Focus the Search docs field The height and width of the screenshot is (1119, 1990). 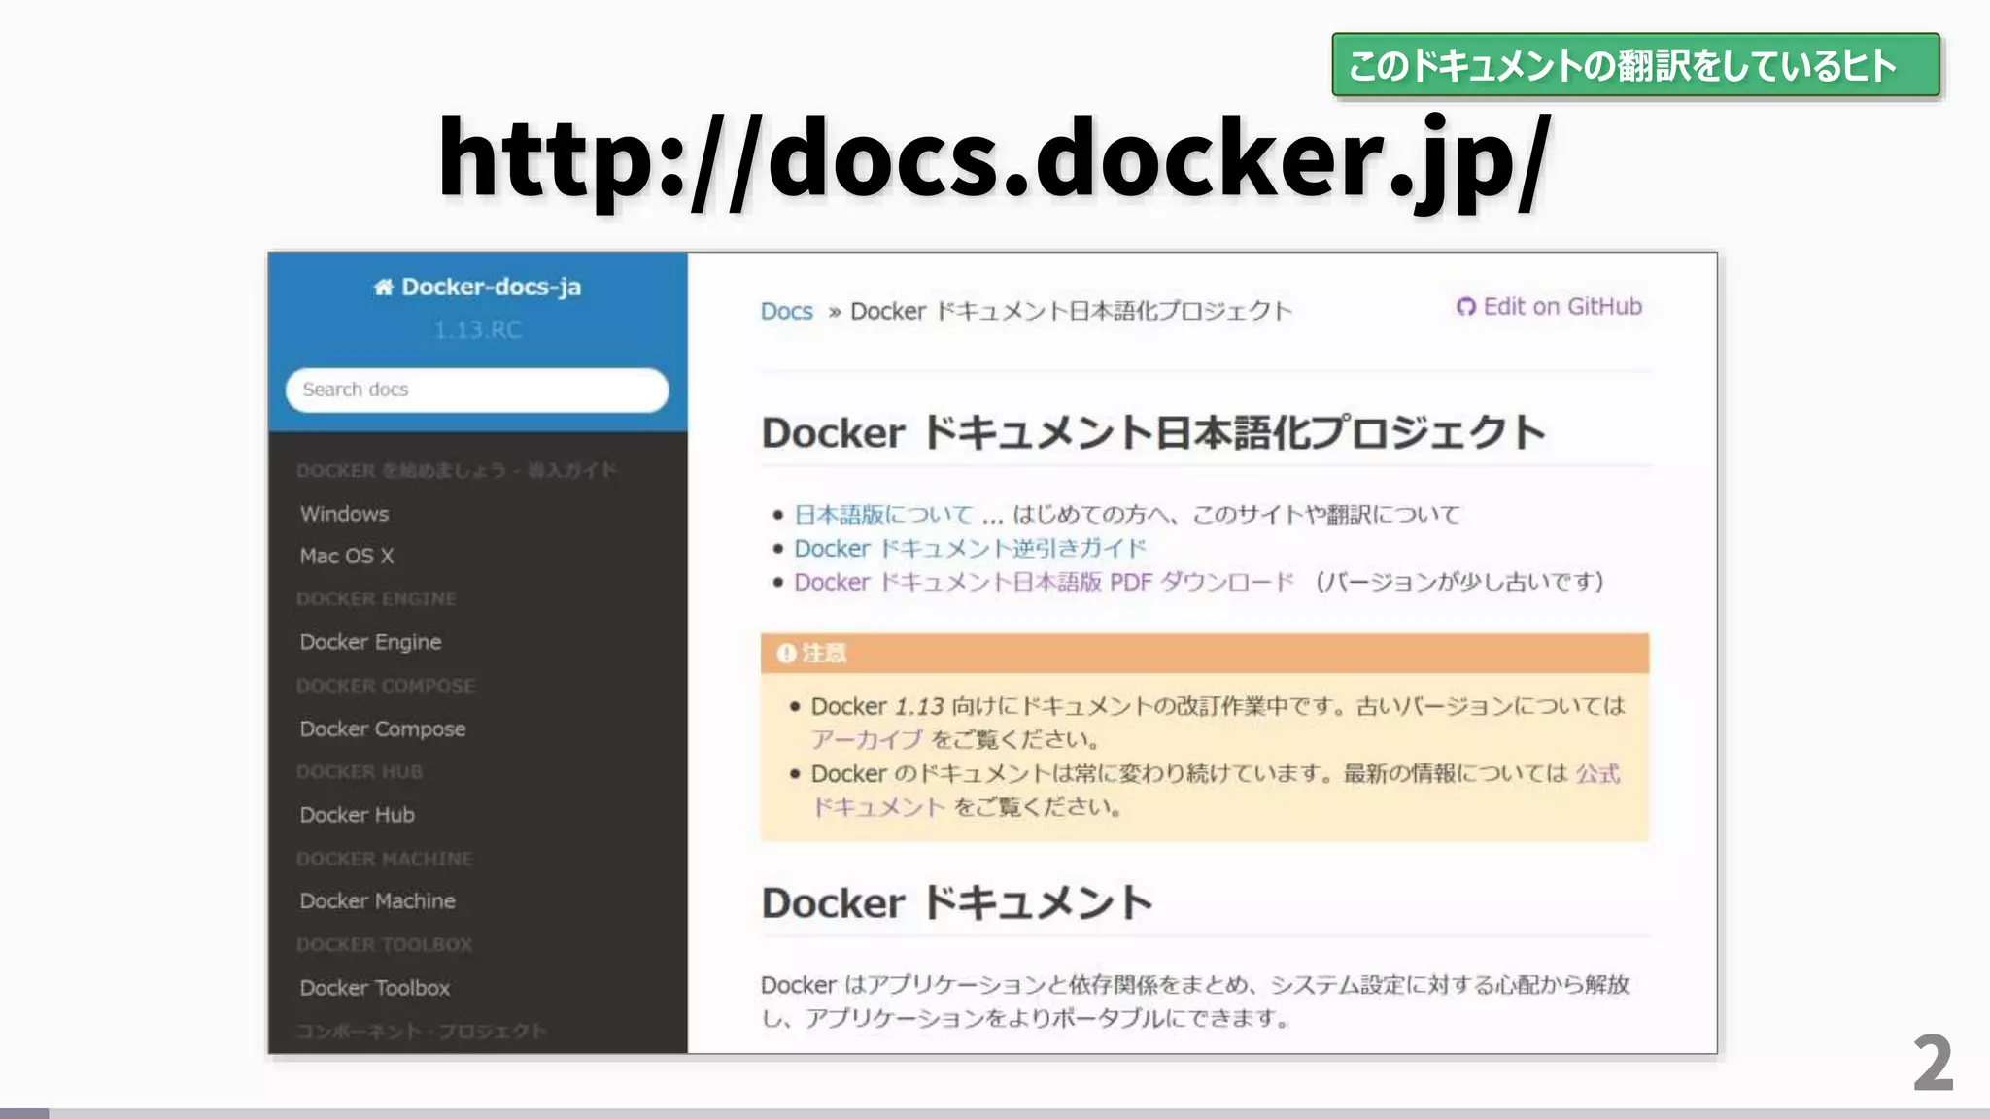477,390
